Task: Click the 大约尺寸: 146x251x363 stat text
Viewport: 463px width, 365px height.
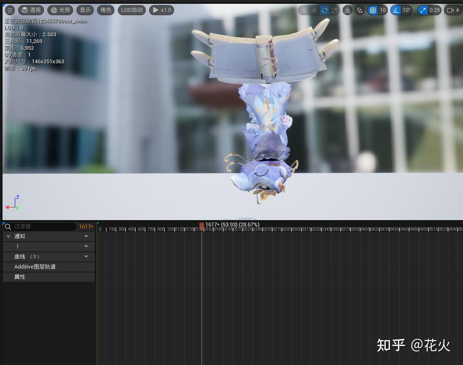Action: tap(34, 62)
